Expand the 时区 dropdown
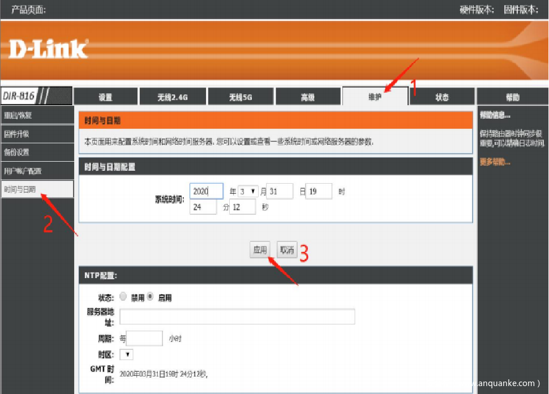The height and width of the screenshot is (394, 549). click(127, 354)
